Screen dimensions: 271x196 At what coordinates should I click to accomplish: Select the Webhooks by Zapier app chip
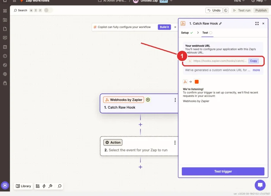point(124,100)
